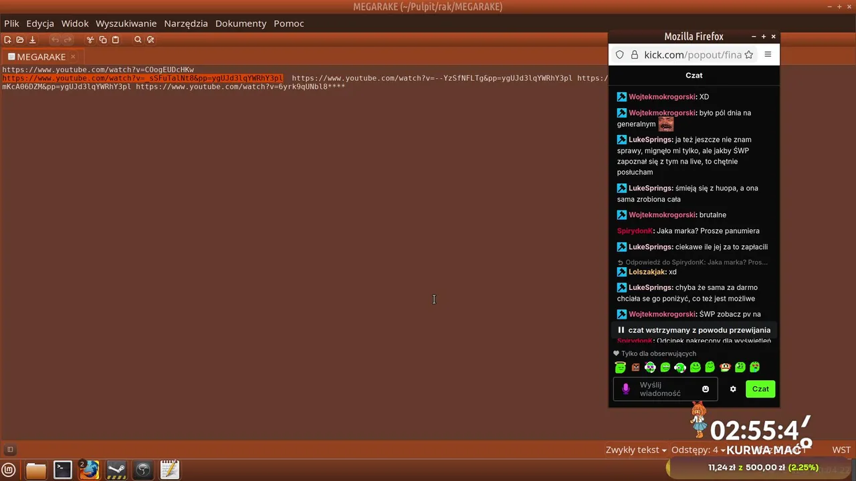Click the first YouTube URL line
The width and height of the screenshot is (856, 481).
click(x=98, y=69)
